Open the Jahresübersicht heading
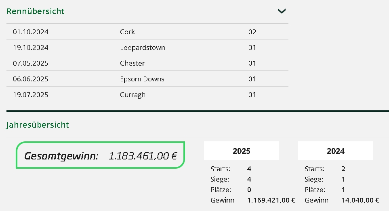Viewport: 389px width, 211px height. pyautogui.click(x=38, y=125)
